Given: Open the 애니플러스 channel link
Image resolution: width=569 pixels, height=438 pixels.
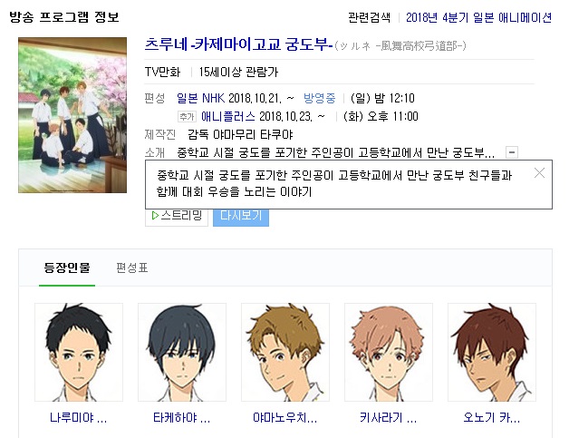Looking at the screenshot, I should point(228,117).
